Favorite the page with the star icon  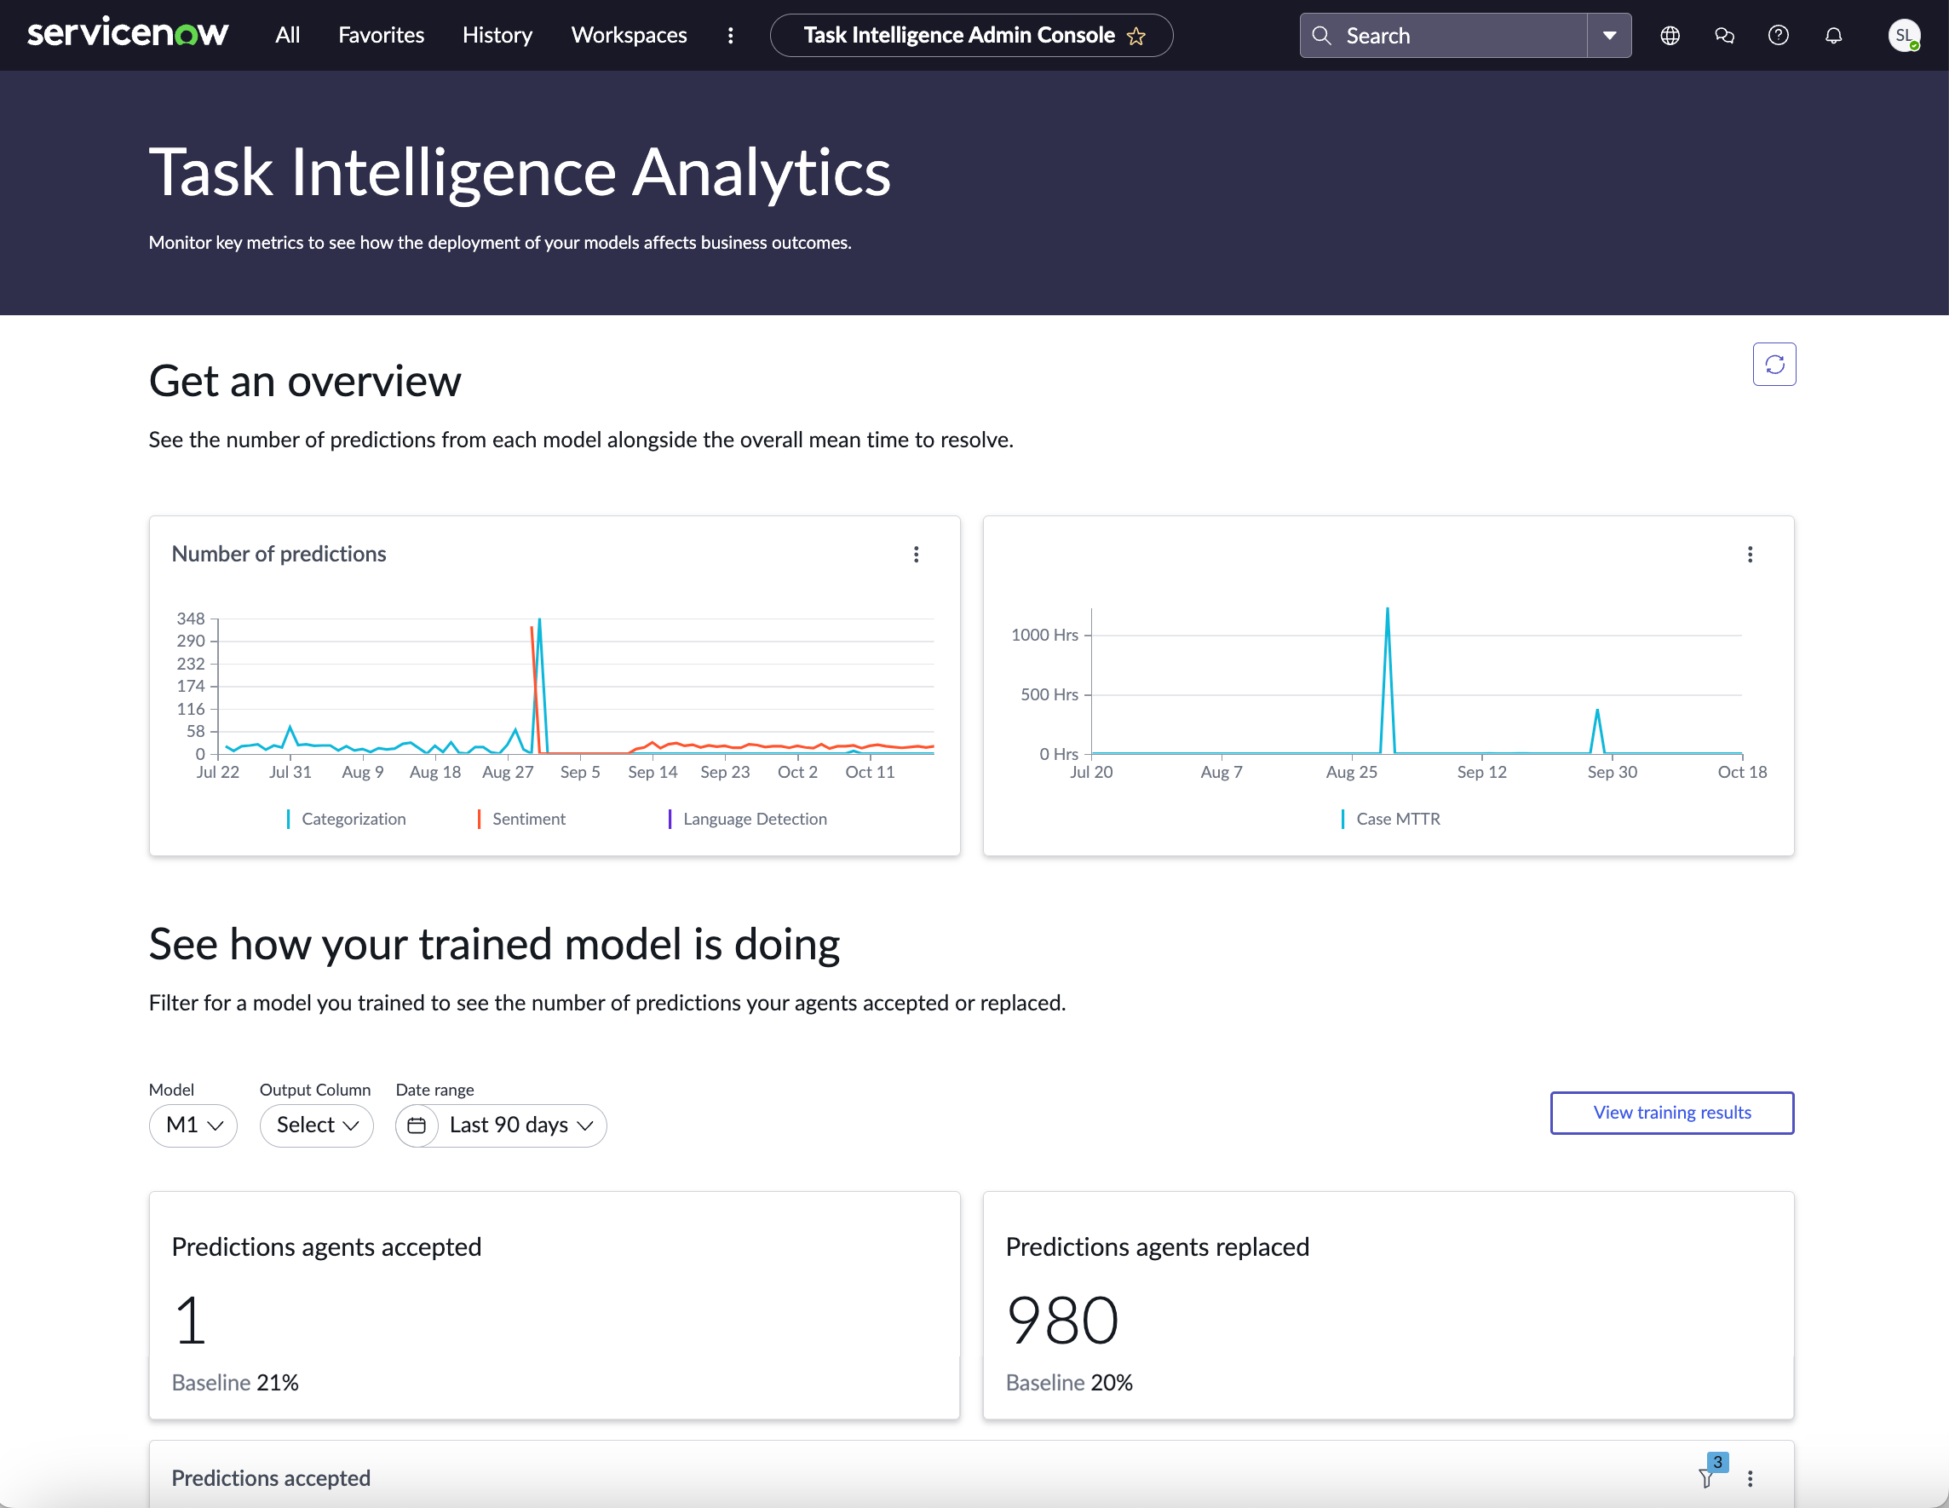pyautogui.click(x=1136, y=36)
